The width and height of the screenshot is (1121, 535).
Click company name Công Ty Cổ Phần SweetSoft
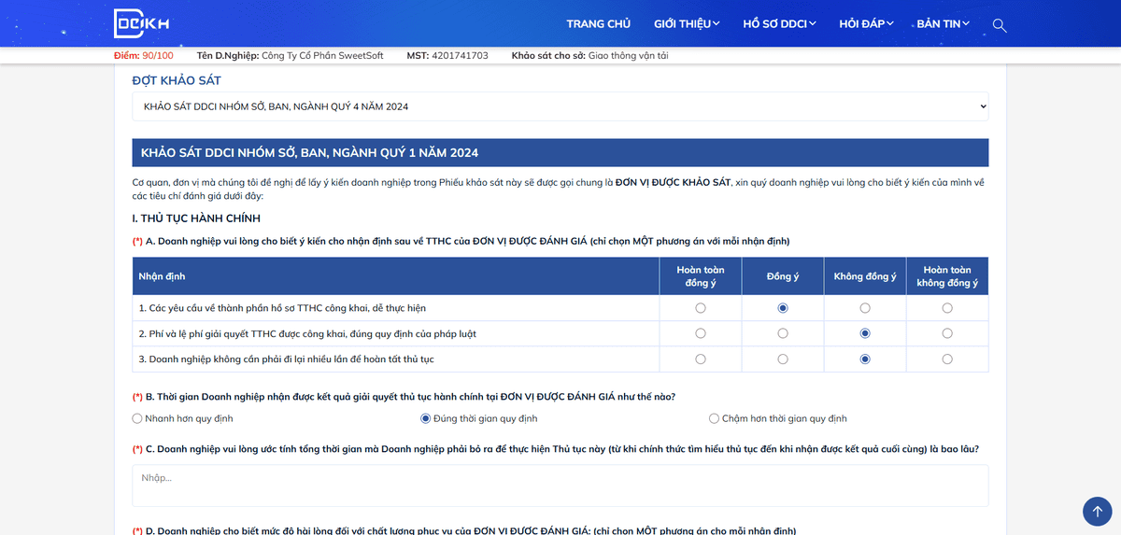point(322,56)
